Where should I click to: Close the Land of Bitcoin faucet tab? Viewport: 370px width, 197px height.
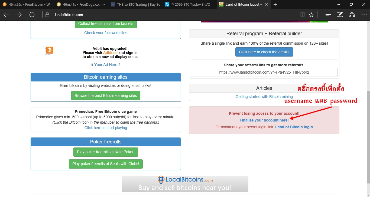coord(267,4)
